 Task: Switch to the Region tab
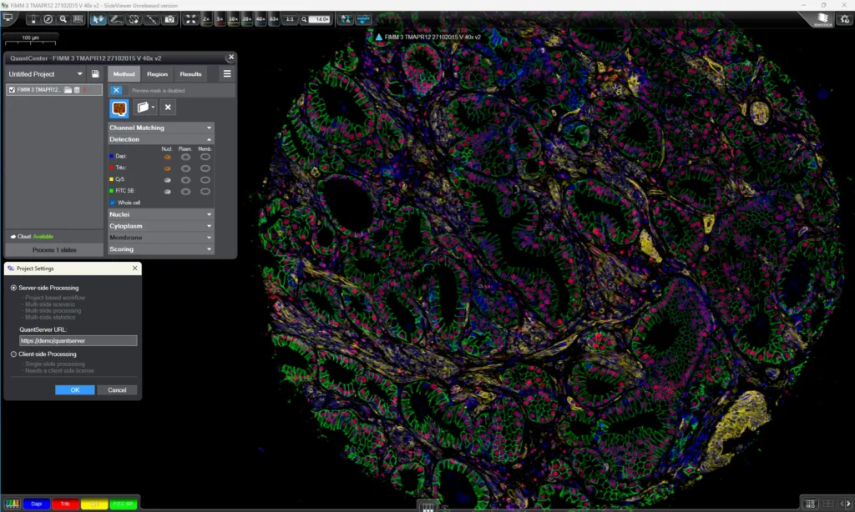click(157, 74)
